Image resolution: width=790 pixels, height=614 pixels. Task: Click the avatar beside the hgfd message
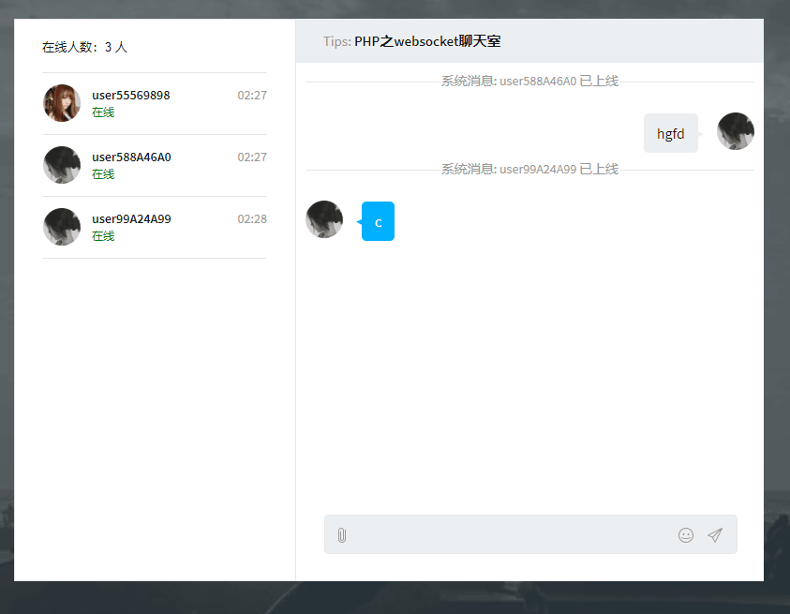(x=736, y=131)
